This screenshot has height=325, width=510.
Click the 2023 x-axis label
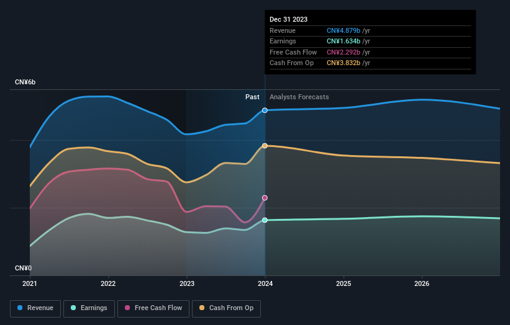[187, 283]
